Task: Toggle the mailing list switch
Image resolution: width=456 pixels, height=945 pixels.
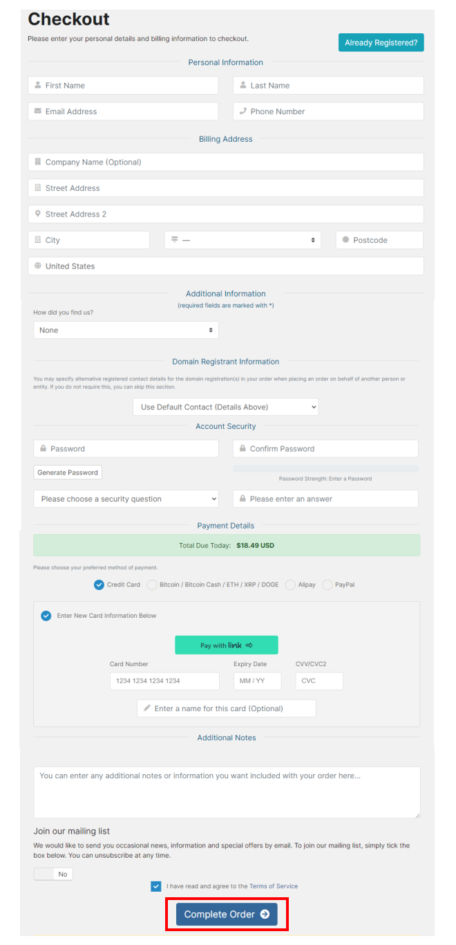Action: point(53,874)
